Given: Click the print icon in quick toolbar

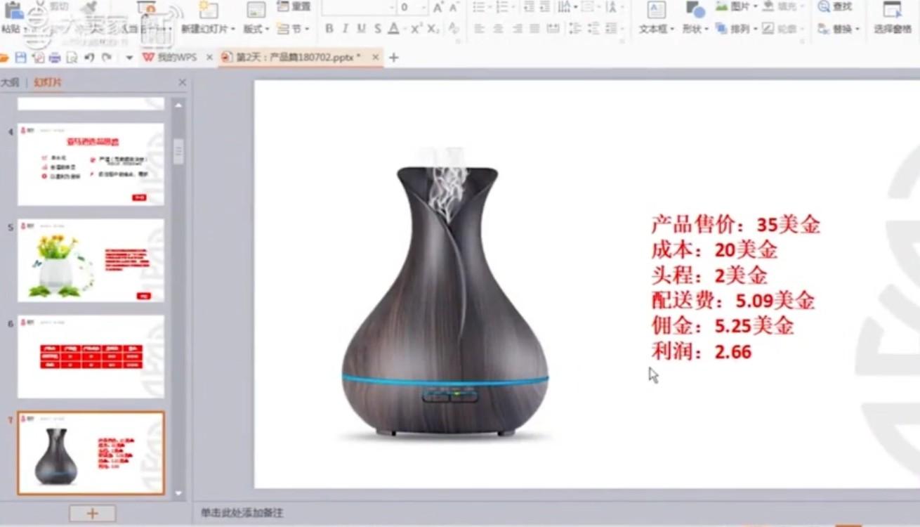Looking at the screenshot, I should pyautogui.click(x=55, y=58).
